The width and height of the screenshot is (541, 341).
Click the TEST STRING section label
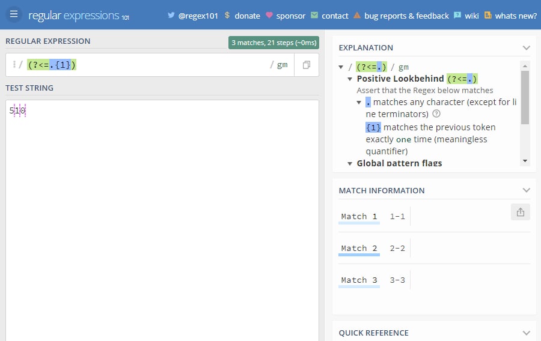(x=29, y=88)
